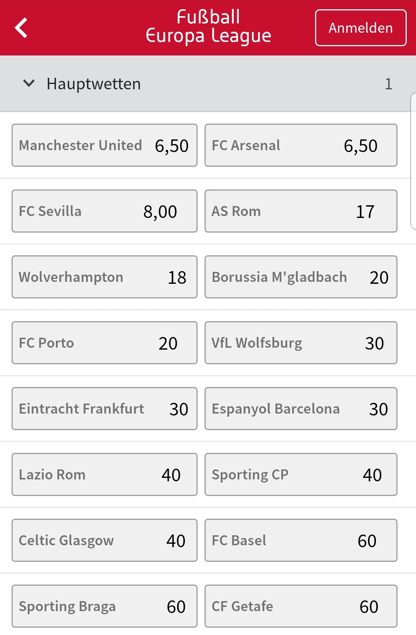Tap the back arrow icon
The width and height of the screenshot is (416, 635).
21,28
